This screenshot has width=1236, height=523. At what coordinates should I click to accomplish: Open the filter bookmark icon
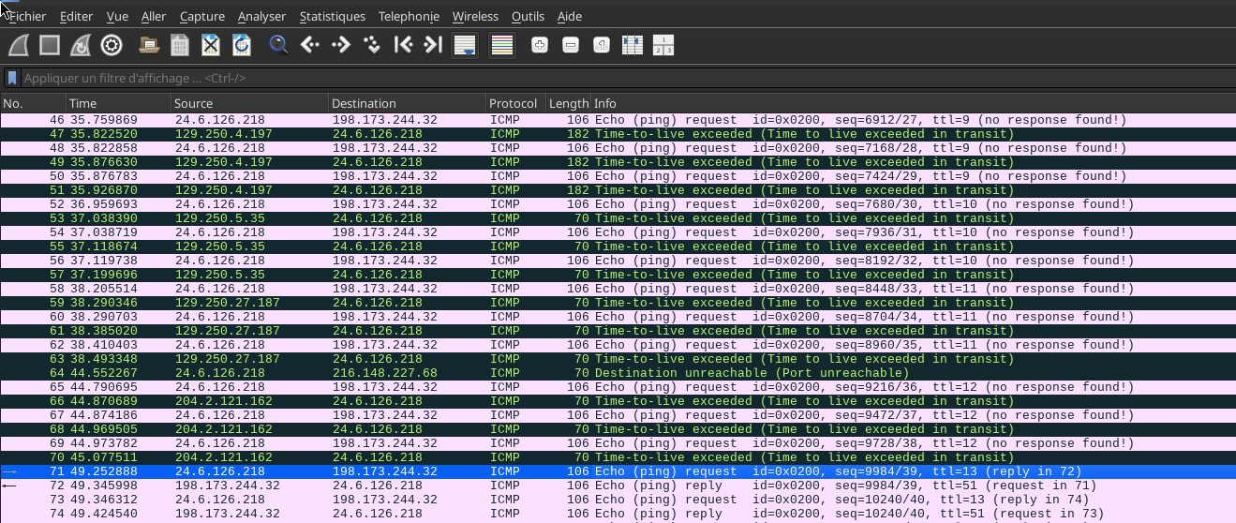pyautogui.click(x=12, y=78)
